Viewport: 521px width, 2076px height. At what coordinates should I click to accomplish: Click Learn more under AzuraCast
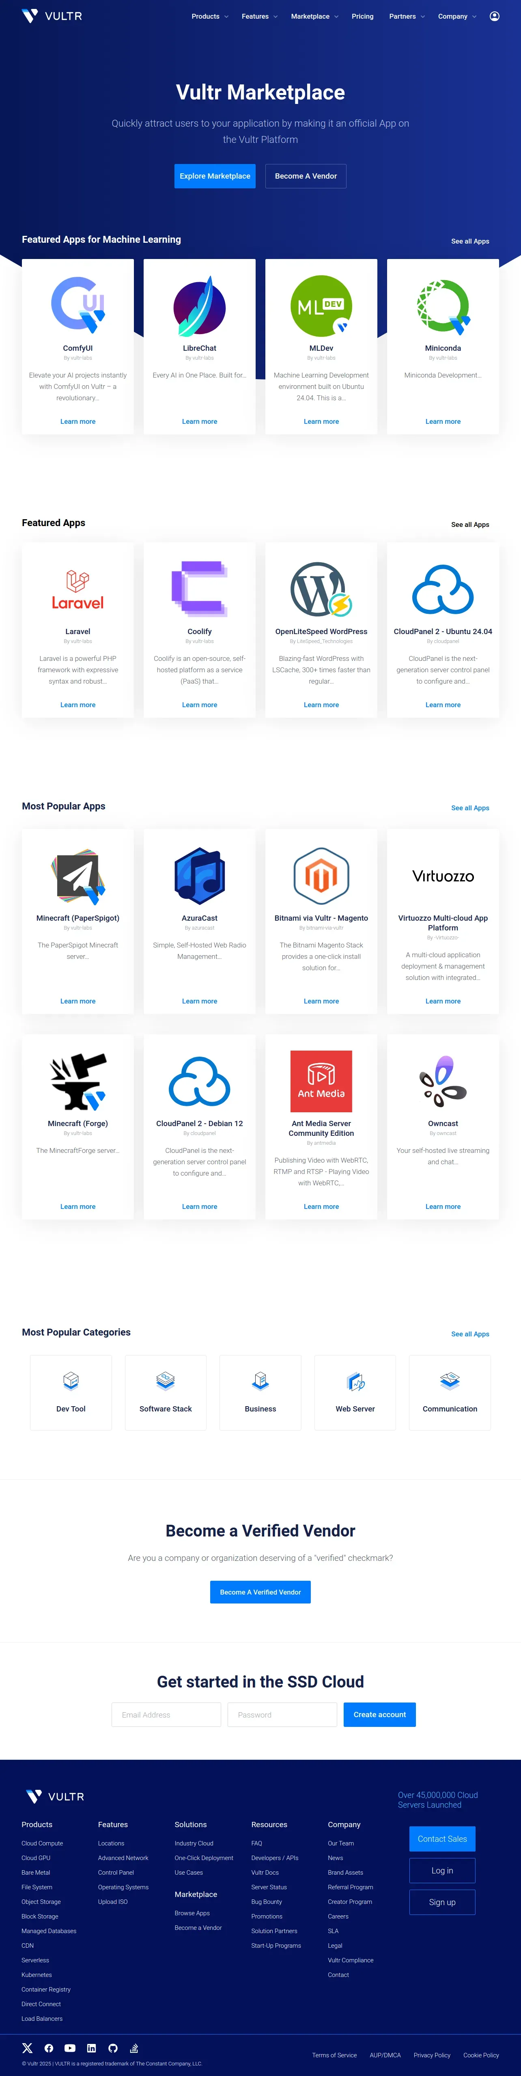tap(200, 1001)
